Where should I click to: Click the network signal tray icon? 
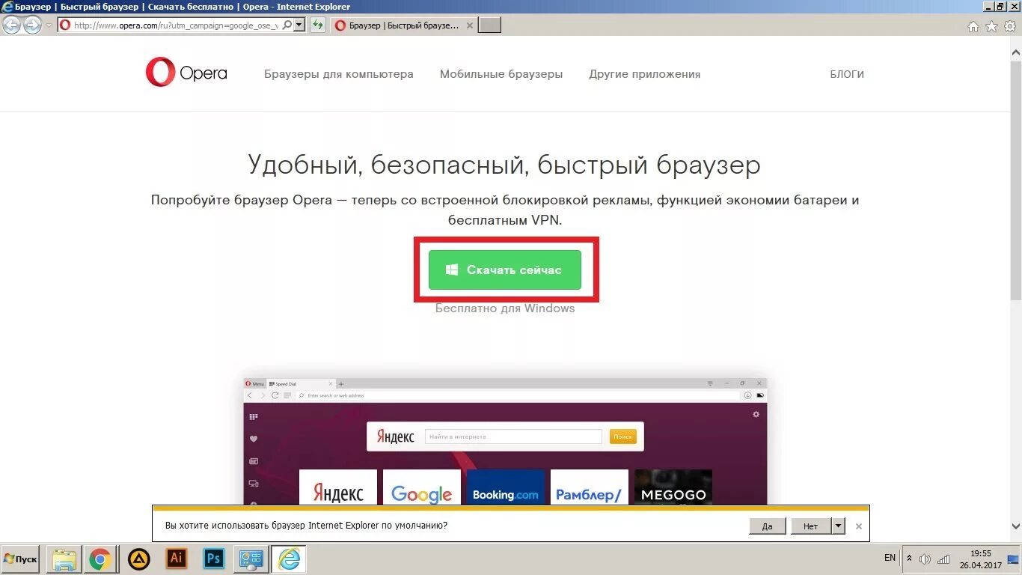point(944,559)
